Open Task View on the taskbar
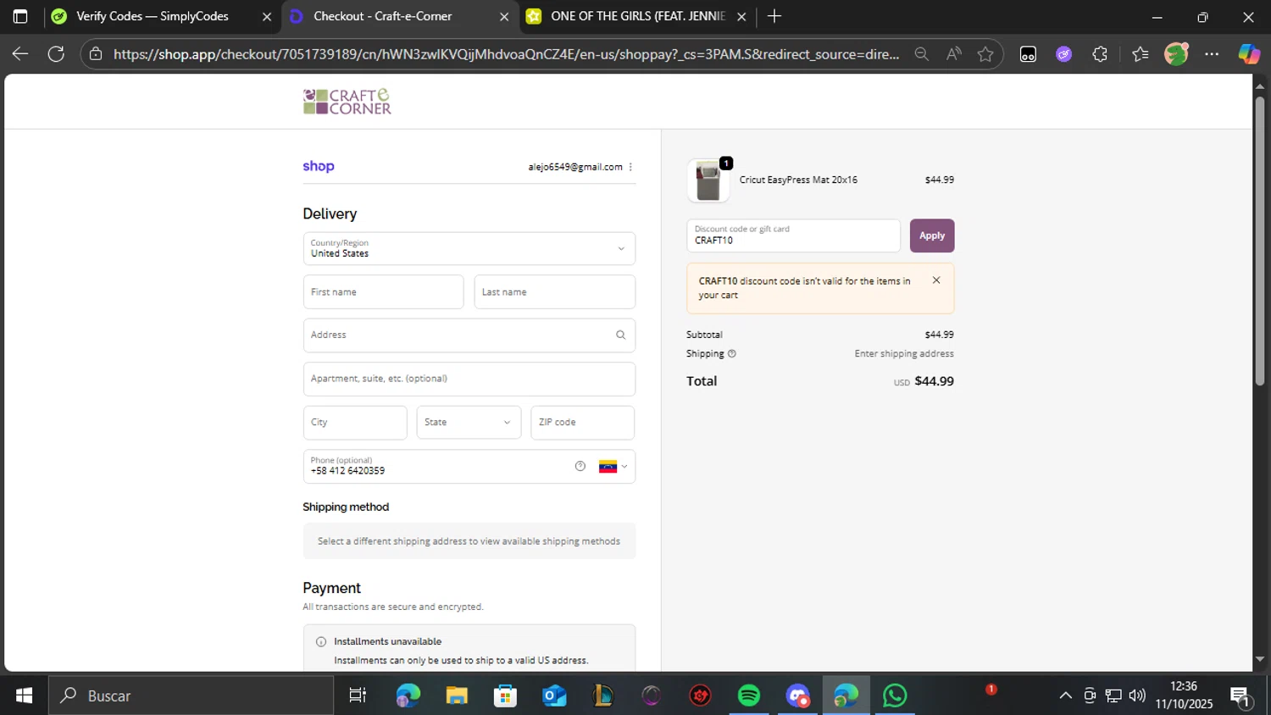Image resolution: width=1271 pixels, height=715 pixels. 358,696
